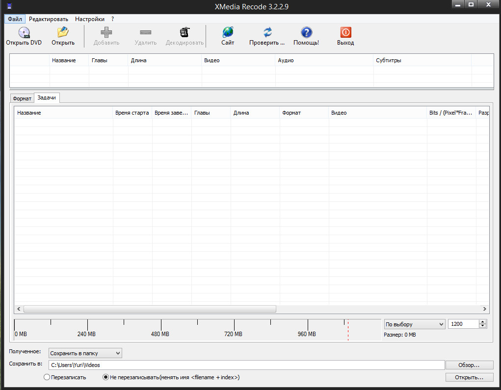Click the red dashed size limit marker
Image resolution: width=501 pixels, height=390 pixels.
(348, 330)
